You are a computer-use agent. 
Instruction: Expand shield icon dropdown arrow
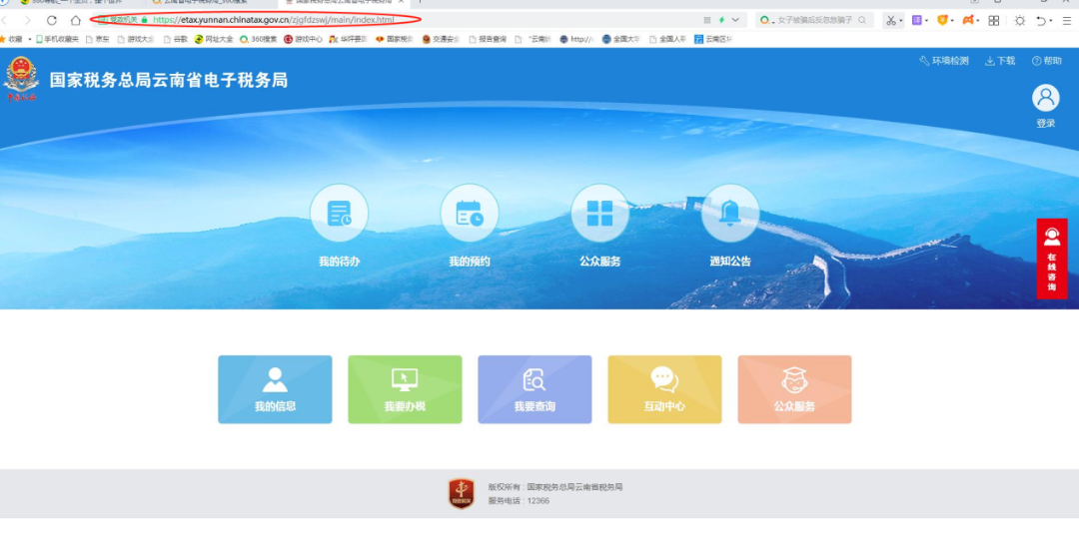coord(952,21)
